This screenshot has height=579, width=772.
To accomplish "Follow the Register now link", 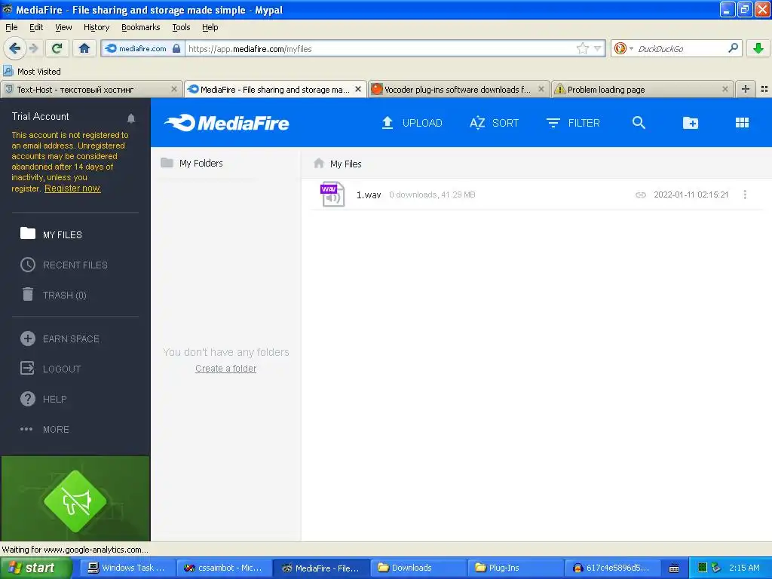I will [x=72, y=188].
